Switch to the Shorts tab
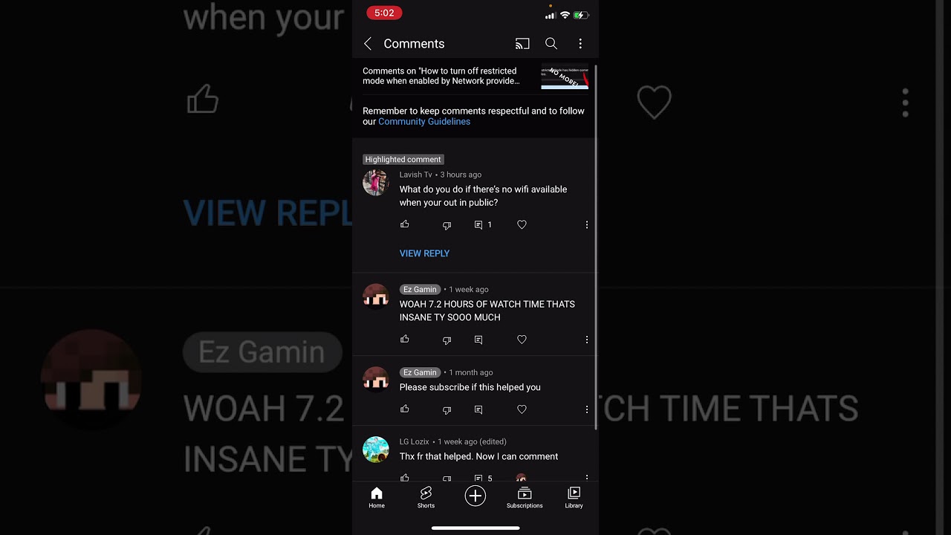The image size is (951, 535). 426,498
